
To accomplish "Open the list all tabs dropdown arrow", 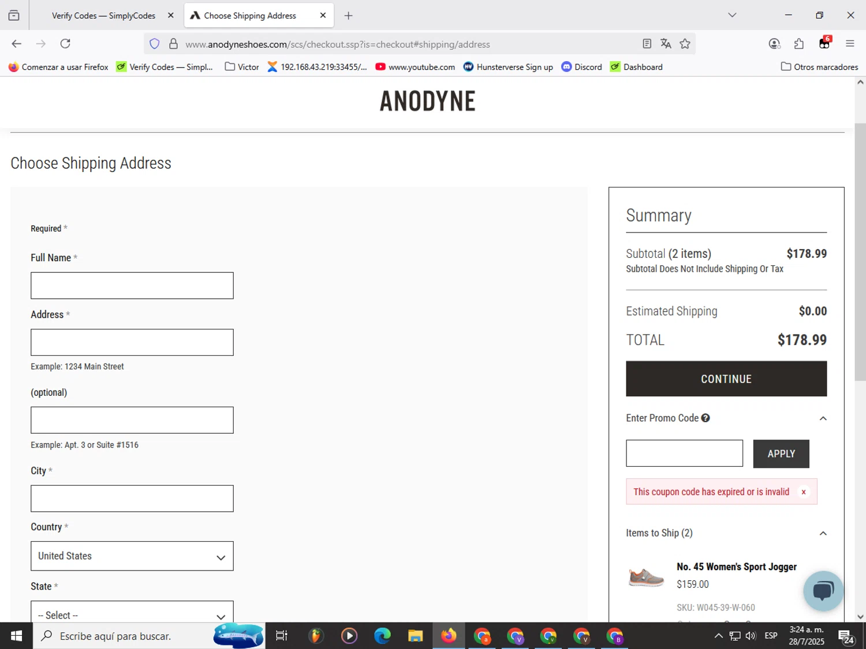I will (732, 15).
